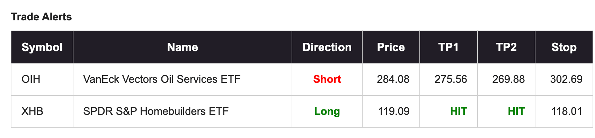Viewport: 595px width, 138px height.
Task: Click the XHB ticker symbol
Action: tap(32, 111)
